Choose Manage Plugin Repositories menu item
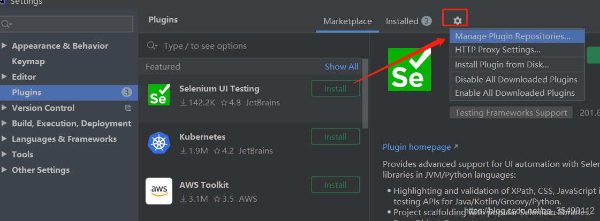Viewport: 600px width, 221px height. pos(518,36)
